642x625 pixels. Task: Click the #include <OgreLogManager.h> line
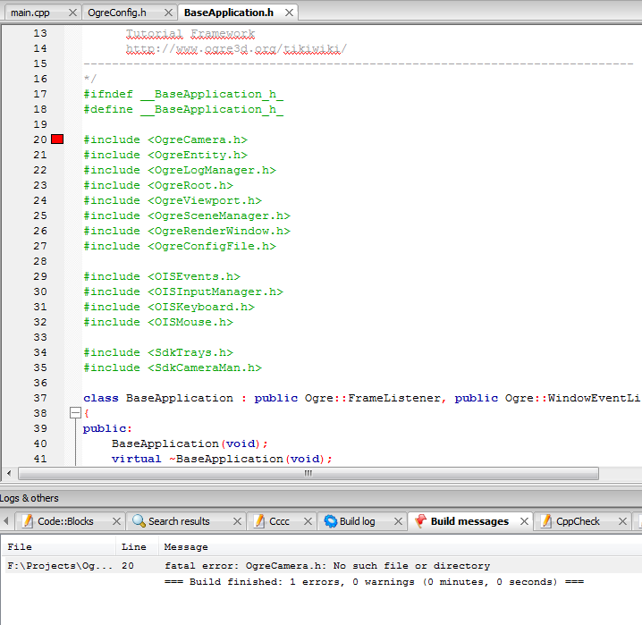[180, 170]
